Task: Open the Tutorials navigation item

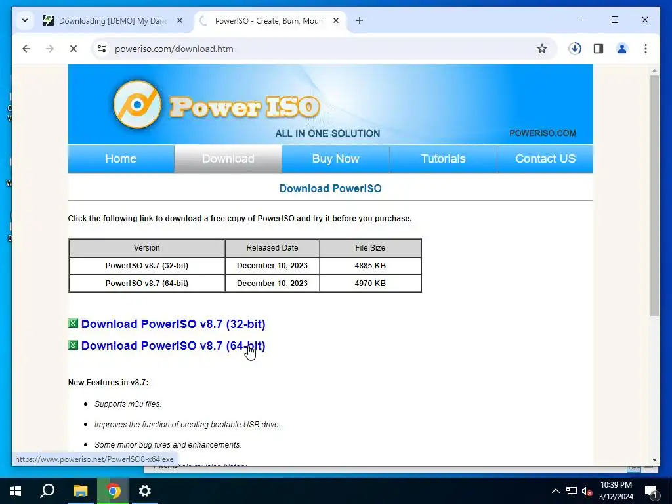Action: point(443,159)
